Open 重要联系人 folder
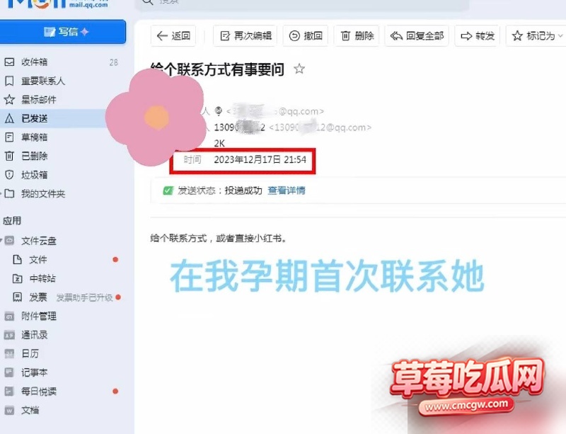The image size is (566, 434). 43,81
